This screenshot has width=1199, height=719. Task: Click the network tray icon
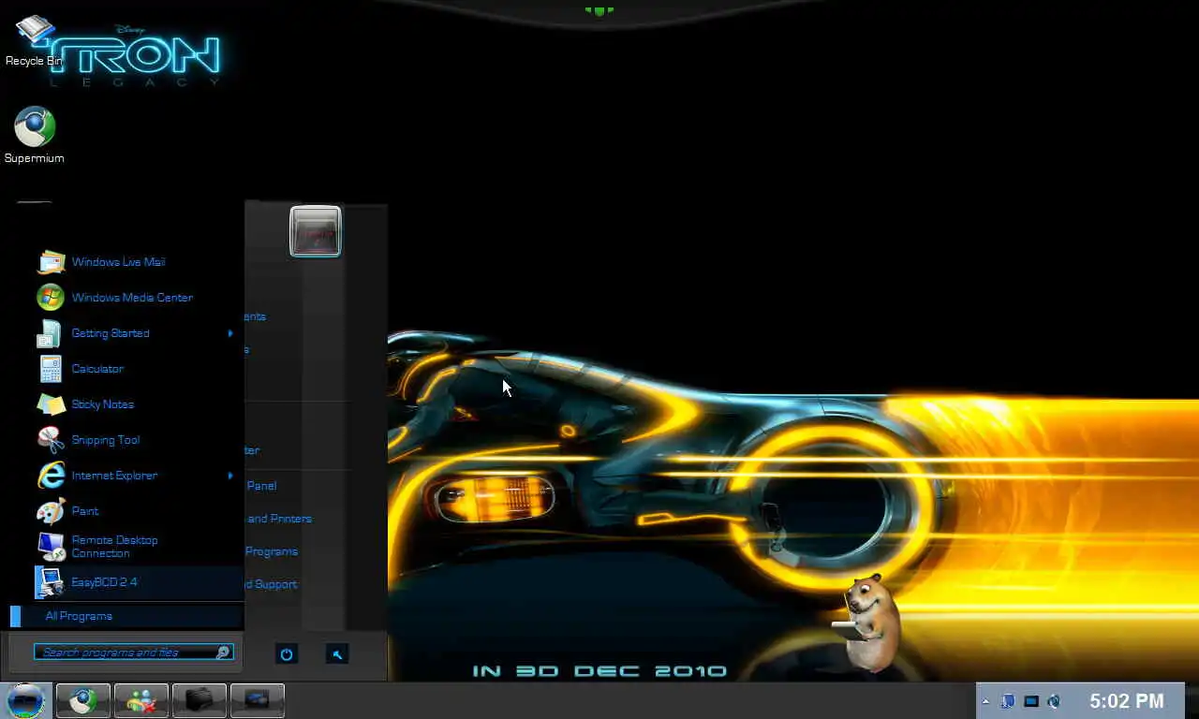tap(1008, 701)
